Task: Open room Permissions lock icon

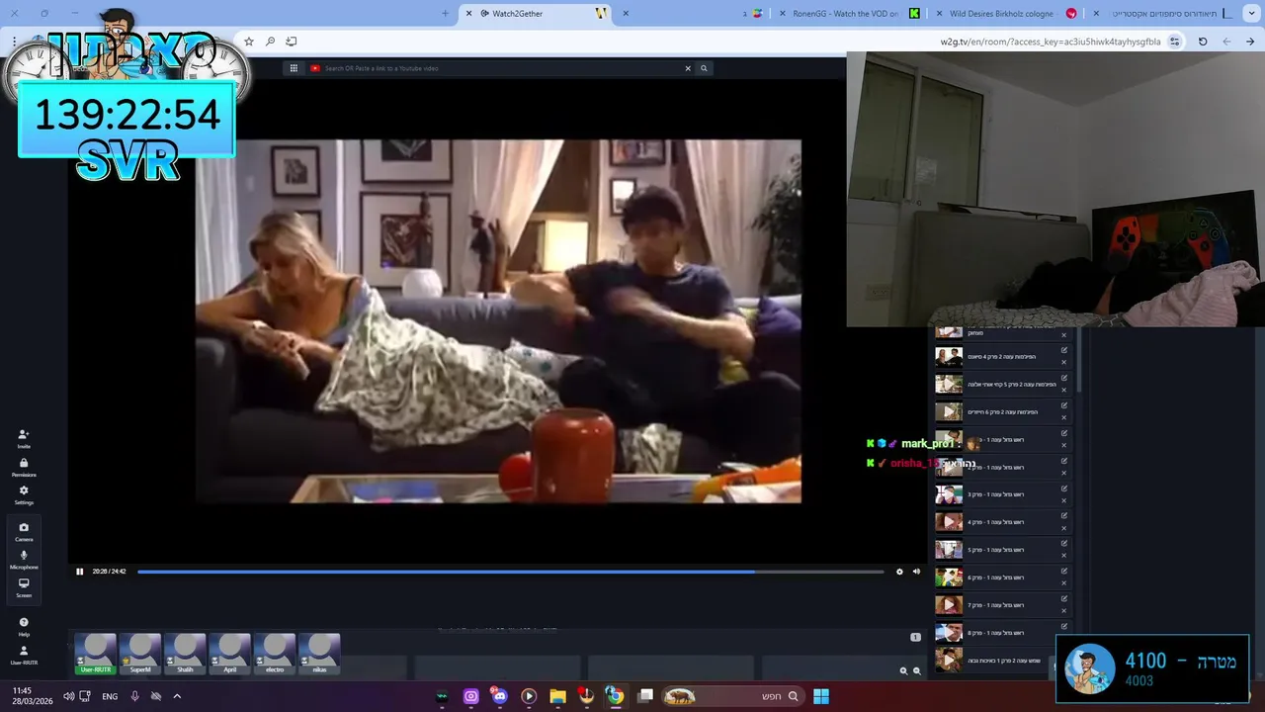Action: [24, 467]
